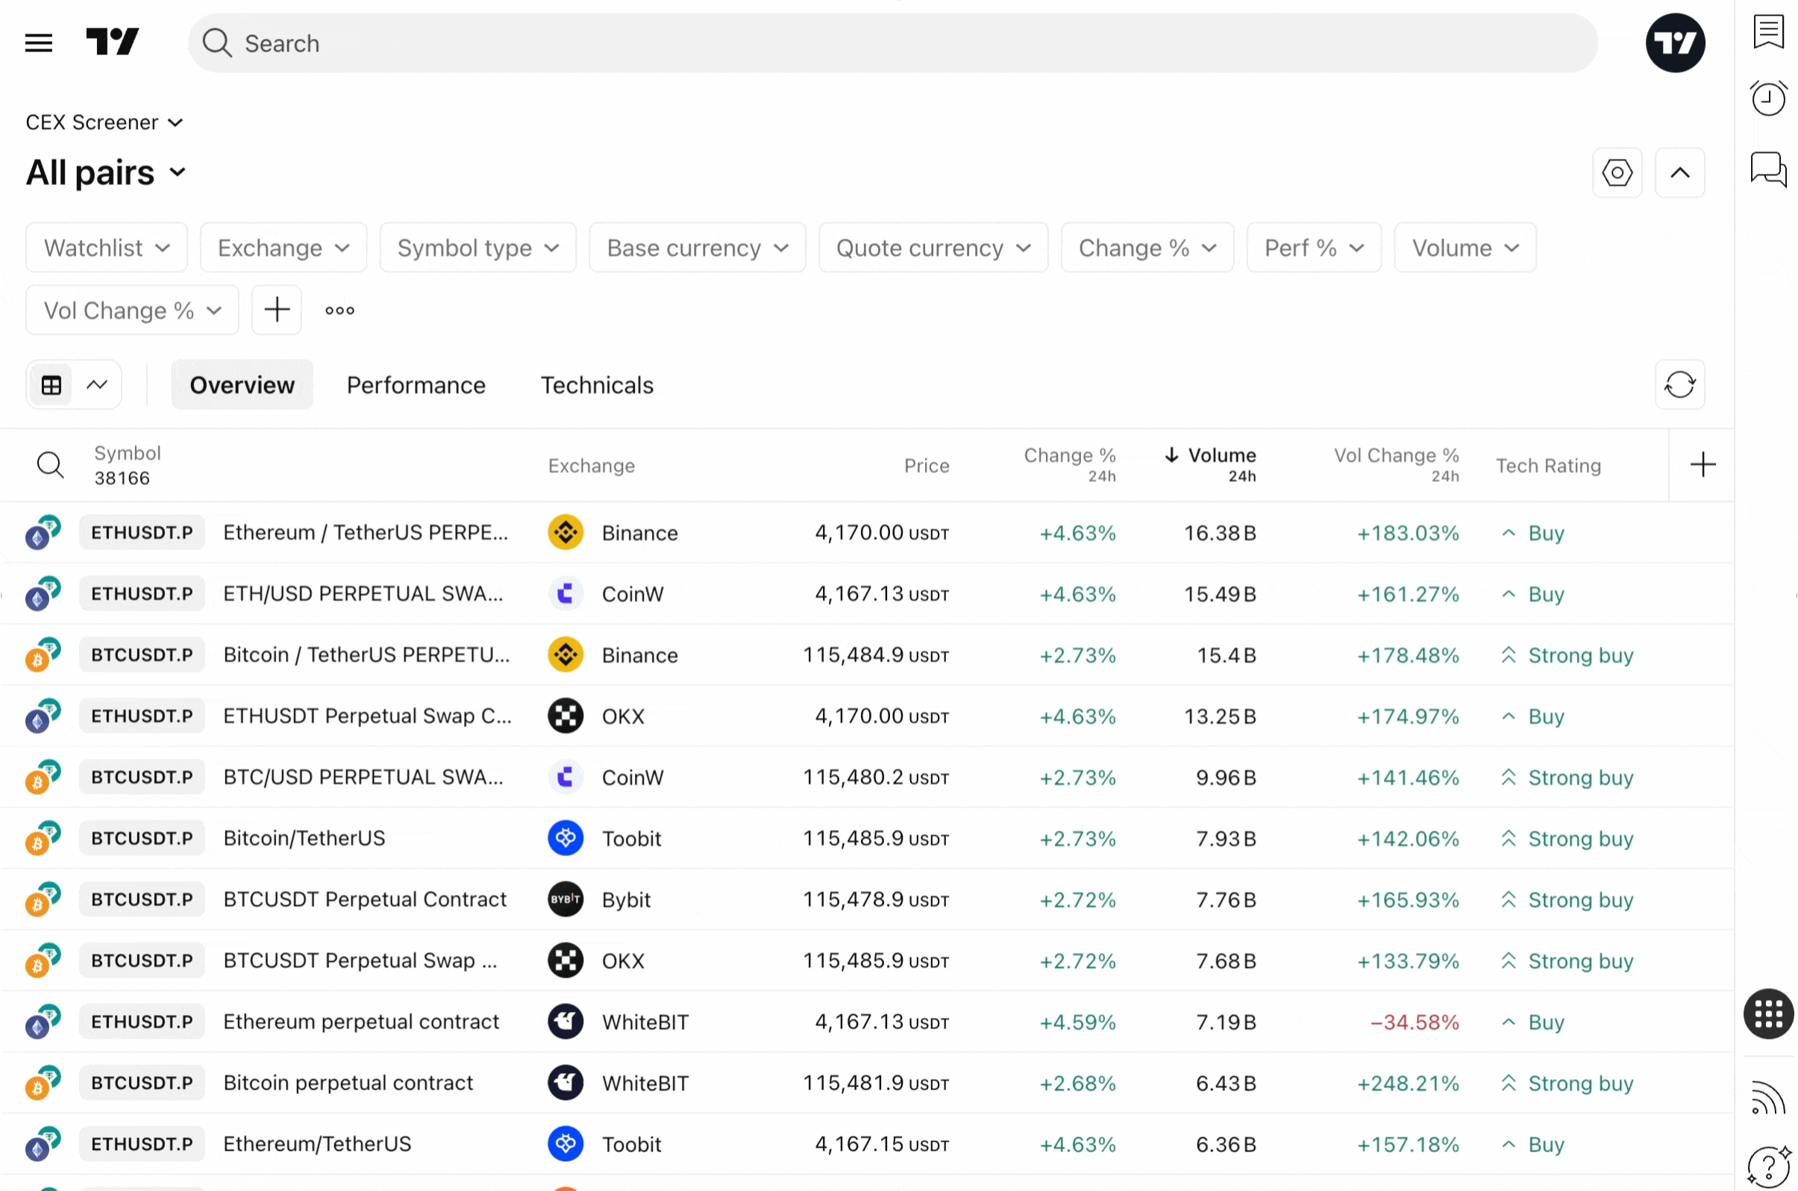This screenshot has height=1191, width=1798.
Task: Open the Quote currency dropdown
Action: click(933, 248)
